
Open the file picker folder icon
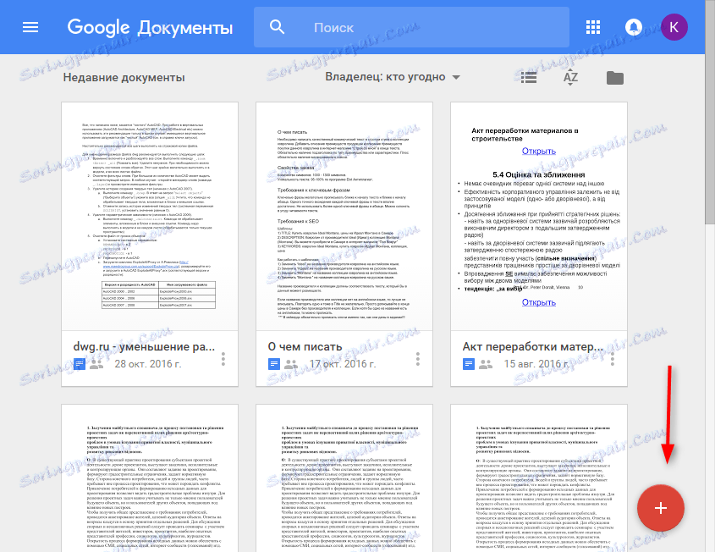[614, 76]
